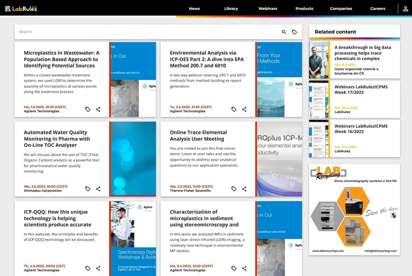Open Webinars LabRulezICPMS Week 16/2023

(x=361, y=129)
